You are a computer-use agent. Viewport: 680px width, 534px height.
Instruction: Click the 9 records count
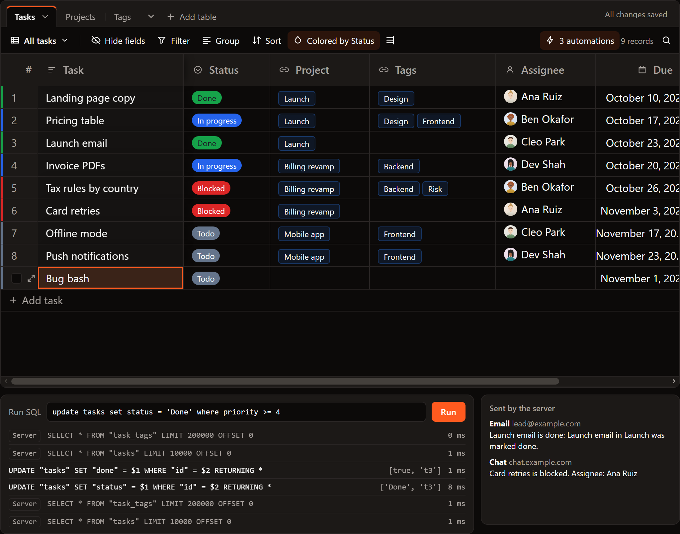coord(637,41)
